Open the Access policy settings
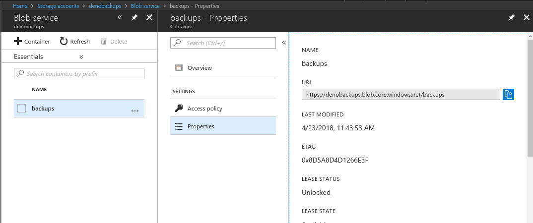The height and width of the screenshot is (223, 533). click(x=204, y=109)
